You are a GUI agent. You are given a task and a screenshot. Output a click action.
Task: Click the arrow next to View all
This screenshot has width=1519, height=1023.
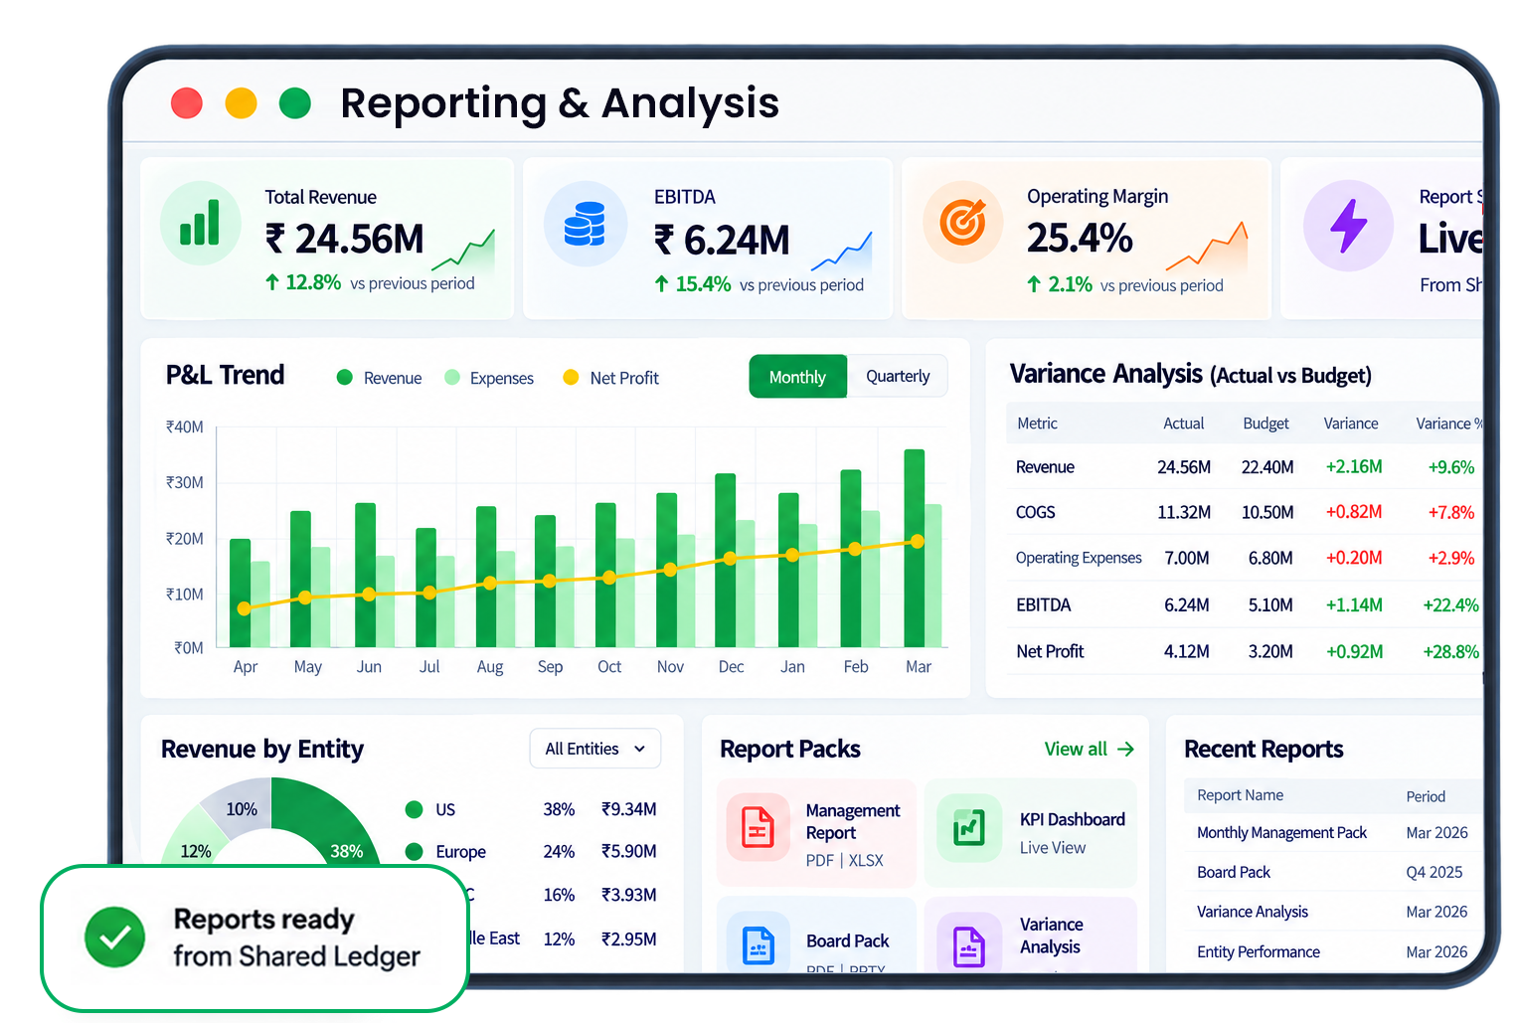(1125, 749)
